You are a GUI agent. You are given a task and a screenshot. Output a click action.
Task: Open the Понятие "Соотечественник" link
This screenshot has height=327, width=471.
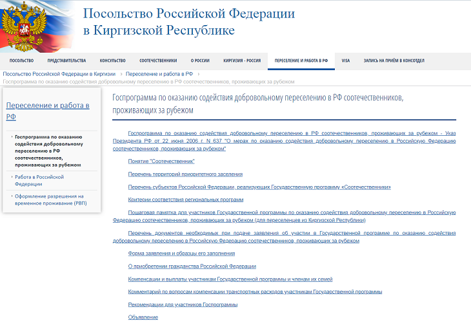pyautogui.click(x=161, y=161)
